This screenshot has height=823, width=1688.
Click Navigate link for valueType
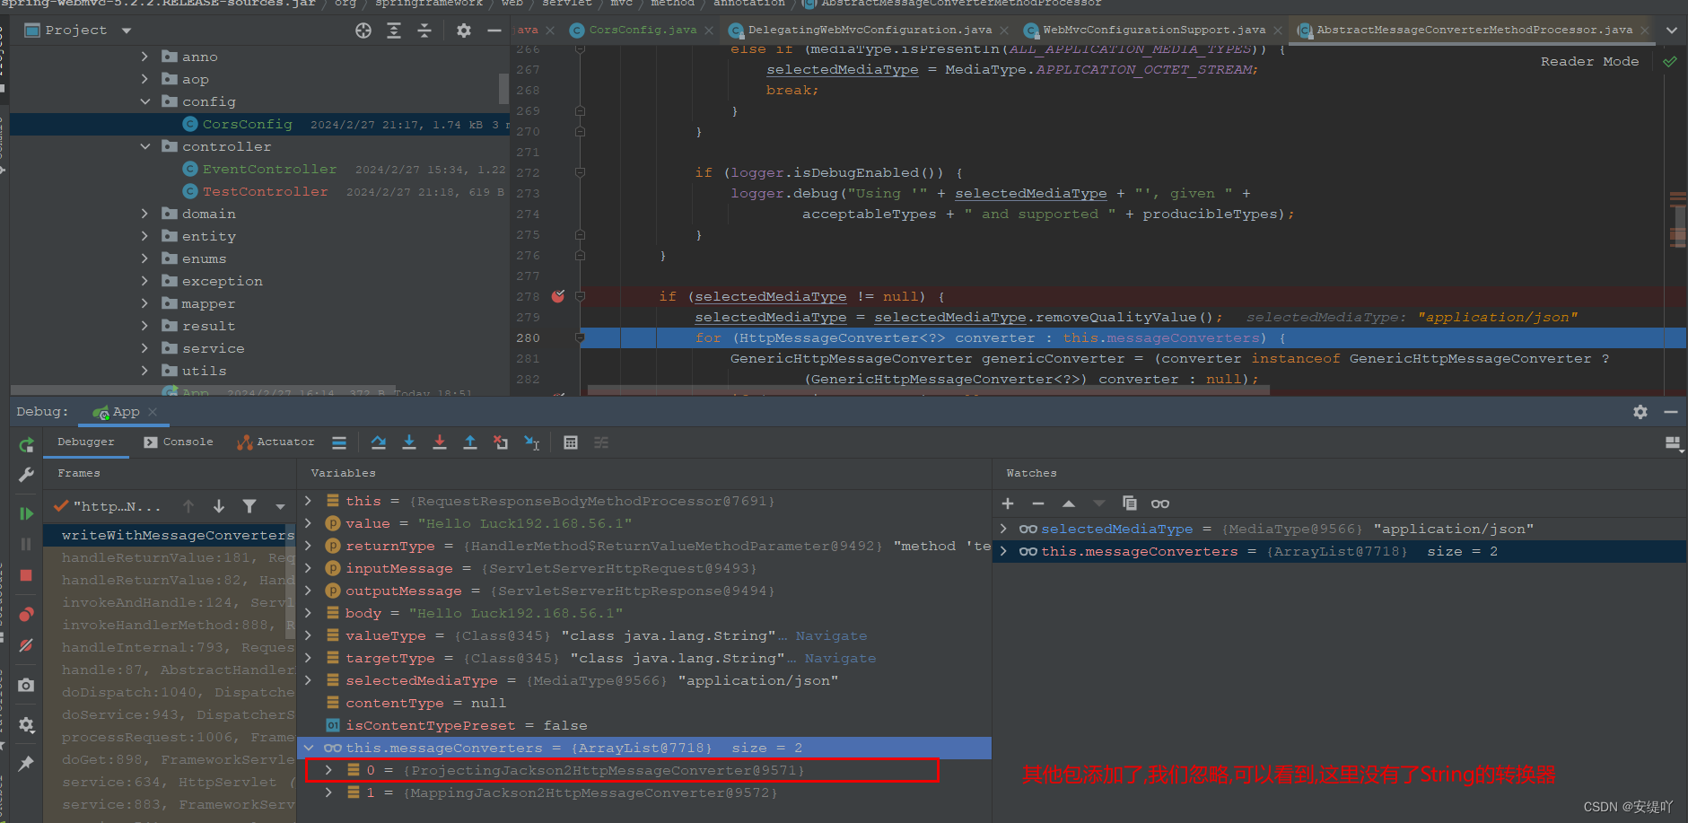coord(831,635)
